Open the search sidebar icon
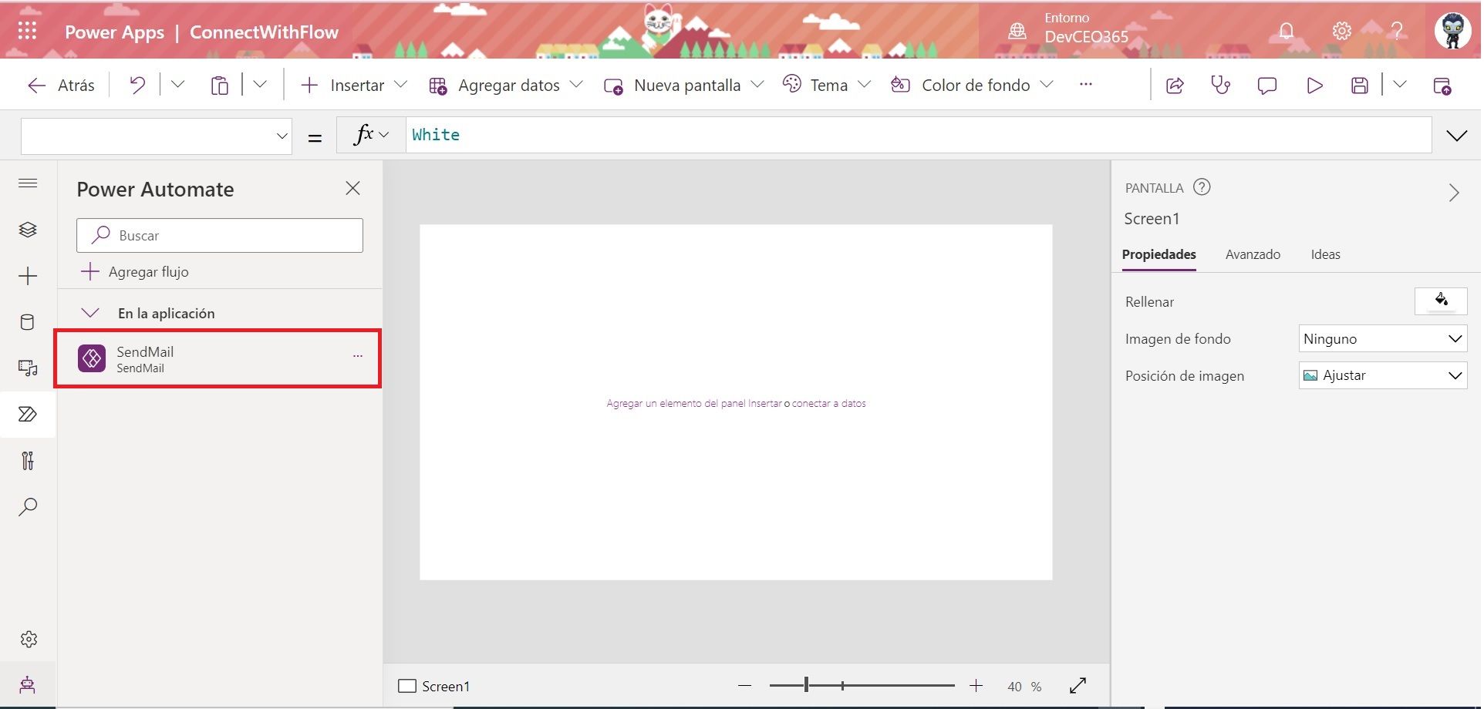The height and width of the screenshot is (709, 1484). pyautogui.click(x=28, y=507)
